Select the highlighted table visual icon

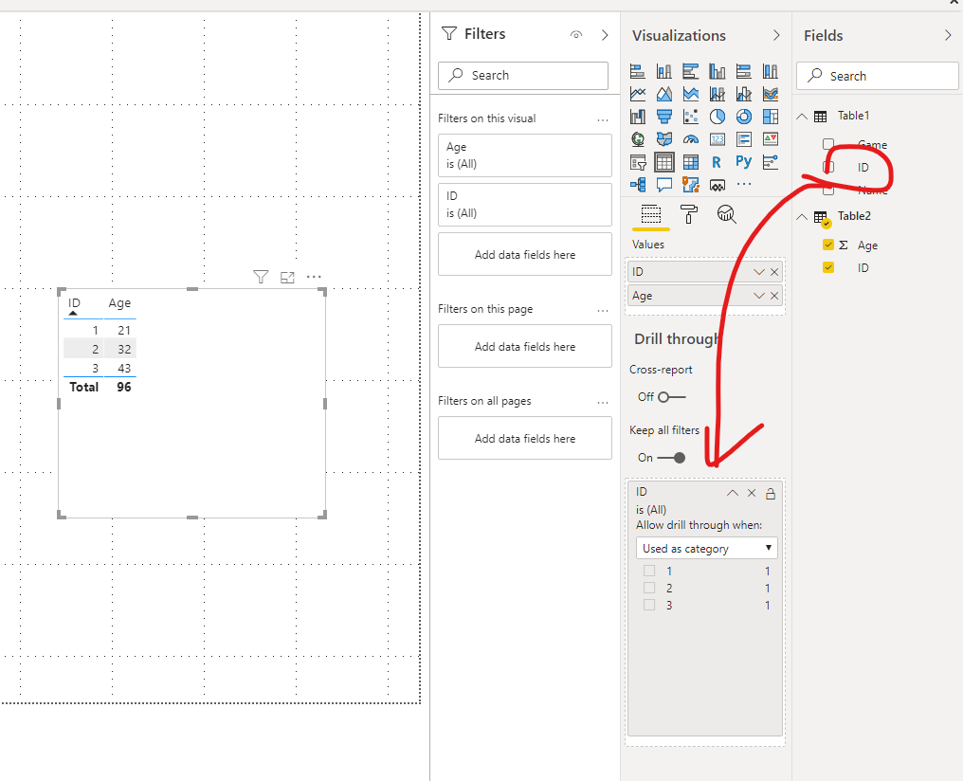point(663,162)
